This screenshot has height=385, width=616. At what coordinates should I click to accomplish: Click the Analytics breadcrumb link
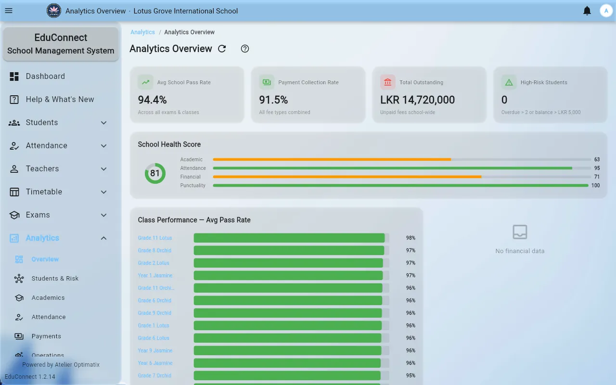pyautogui.click(x=142, y=32)
